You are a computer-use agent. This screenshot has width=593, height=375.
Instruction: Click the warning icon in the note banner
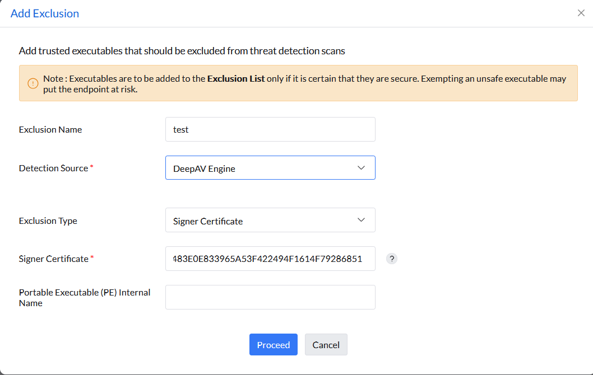pos(32,83)
